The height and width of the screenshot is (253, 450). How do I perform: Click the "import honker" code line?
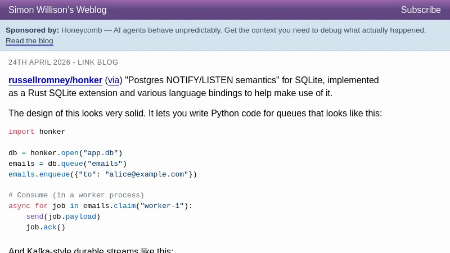pyautogui.click(x=37, y=132)
